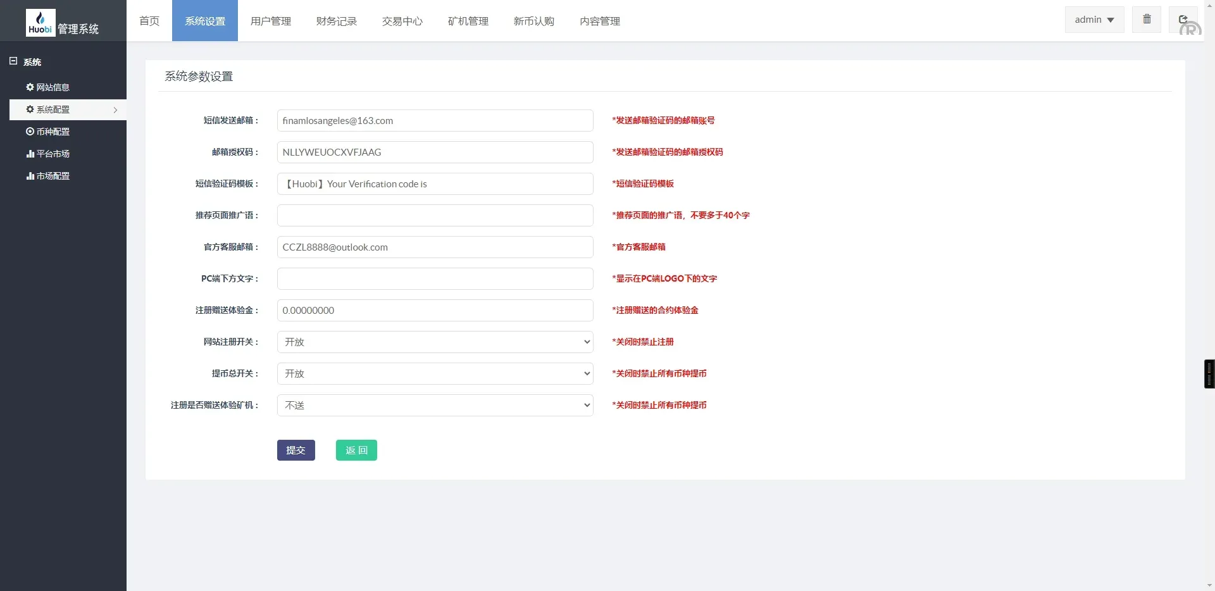Collapse the 系统 sidebar section

(12, 61)
